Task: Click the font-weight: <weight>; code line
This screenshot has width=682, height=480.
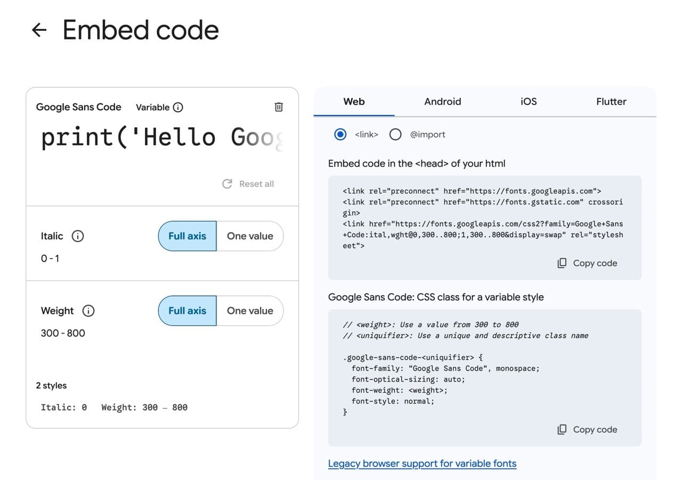Action: (x=400, y=390)
